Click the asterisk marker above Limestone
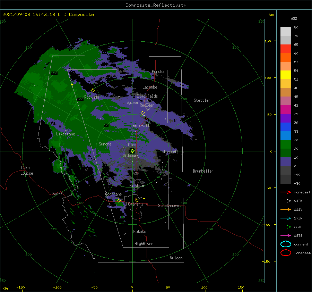Screen dimensions: 312x292 click(66, 131)
